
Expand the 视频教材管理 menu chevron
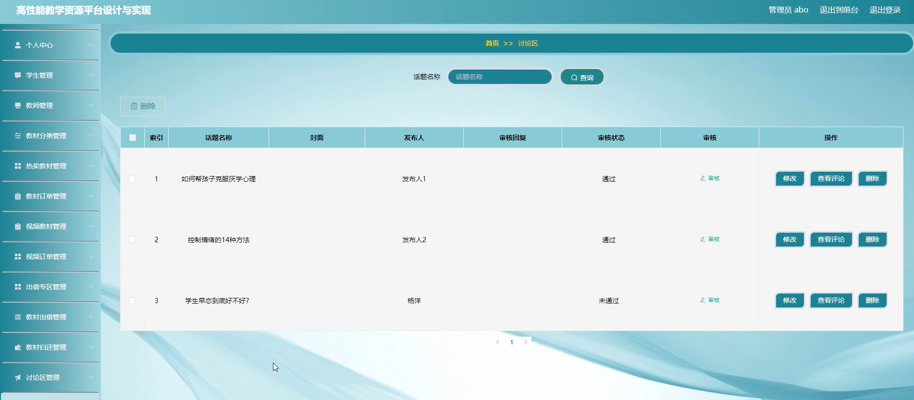[x=91, y=226]
